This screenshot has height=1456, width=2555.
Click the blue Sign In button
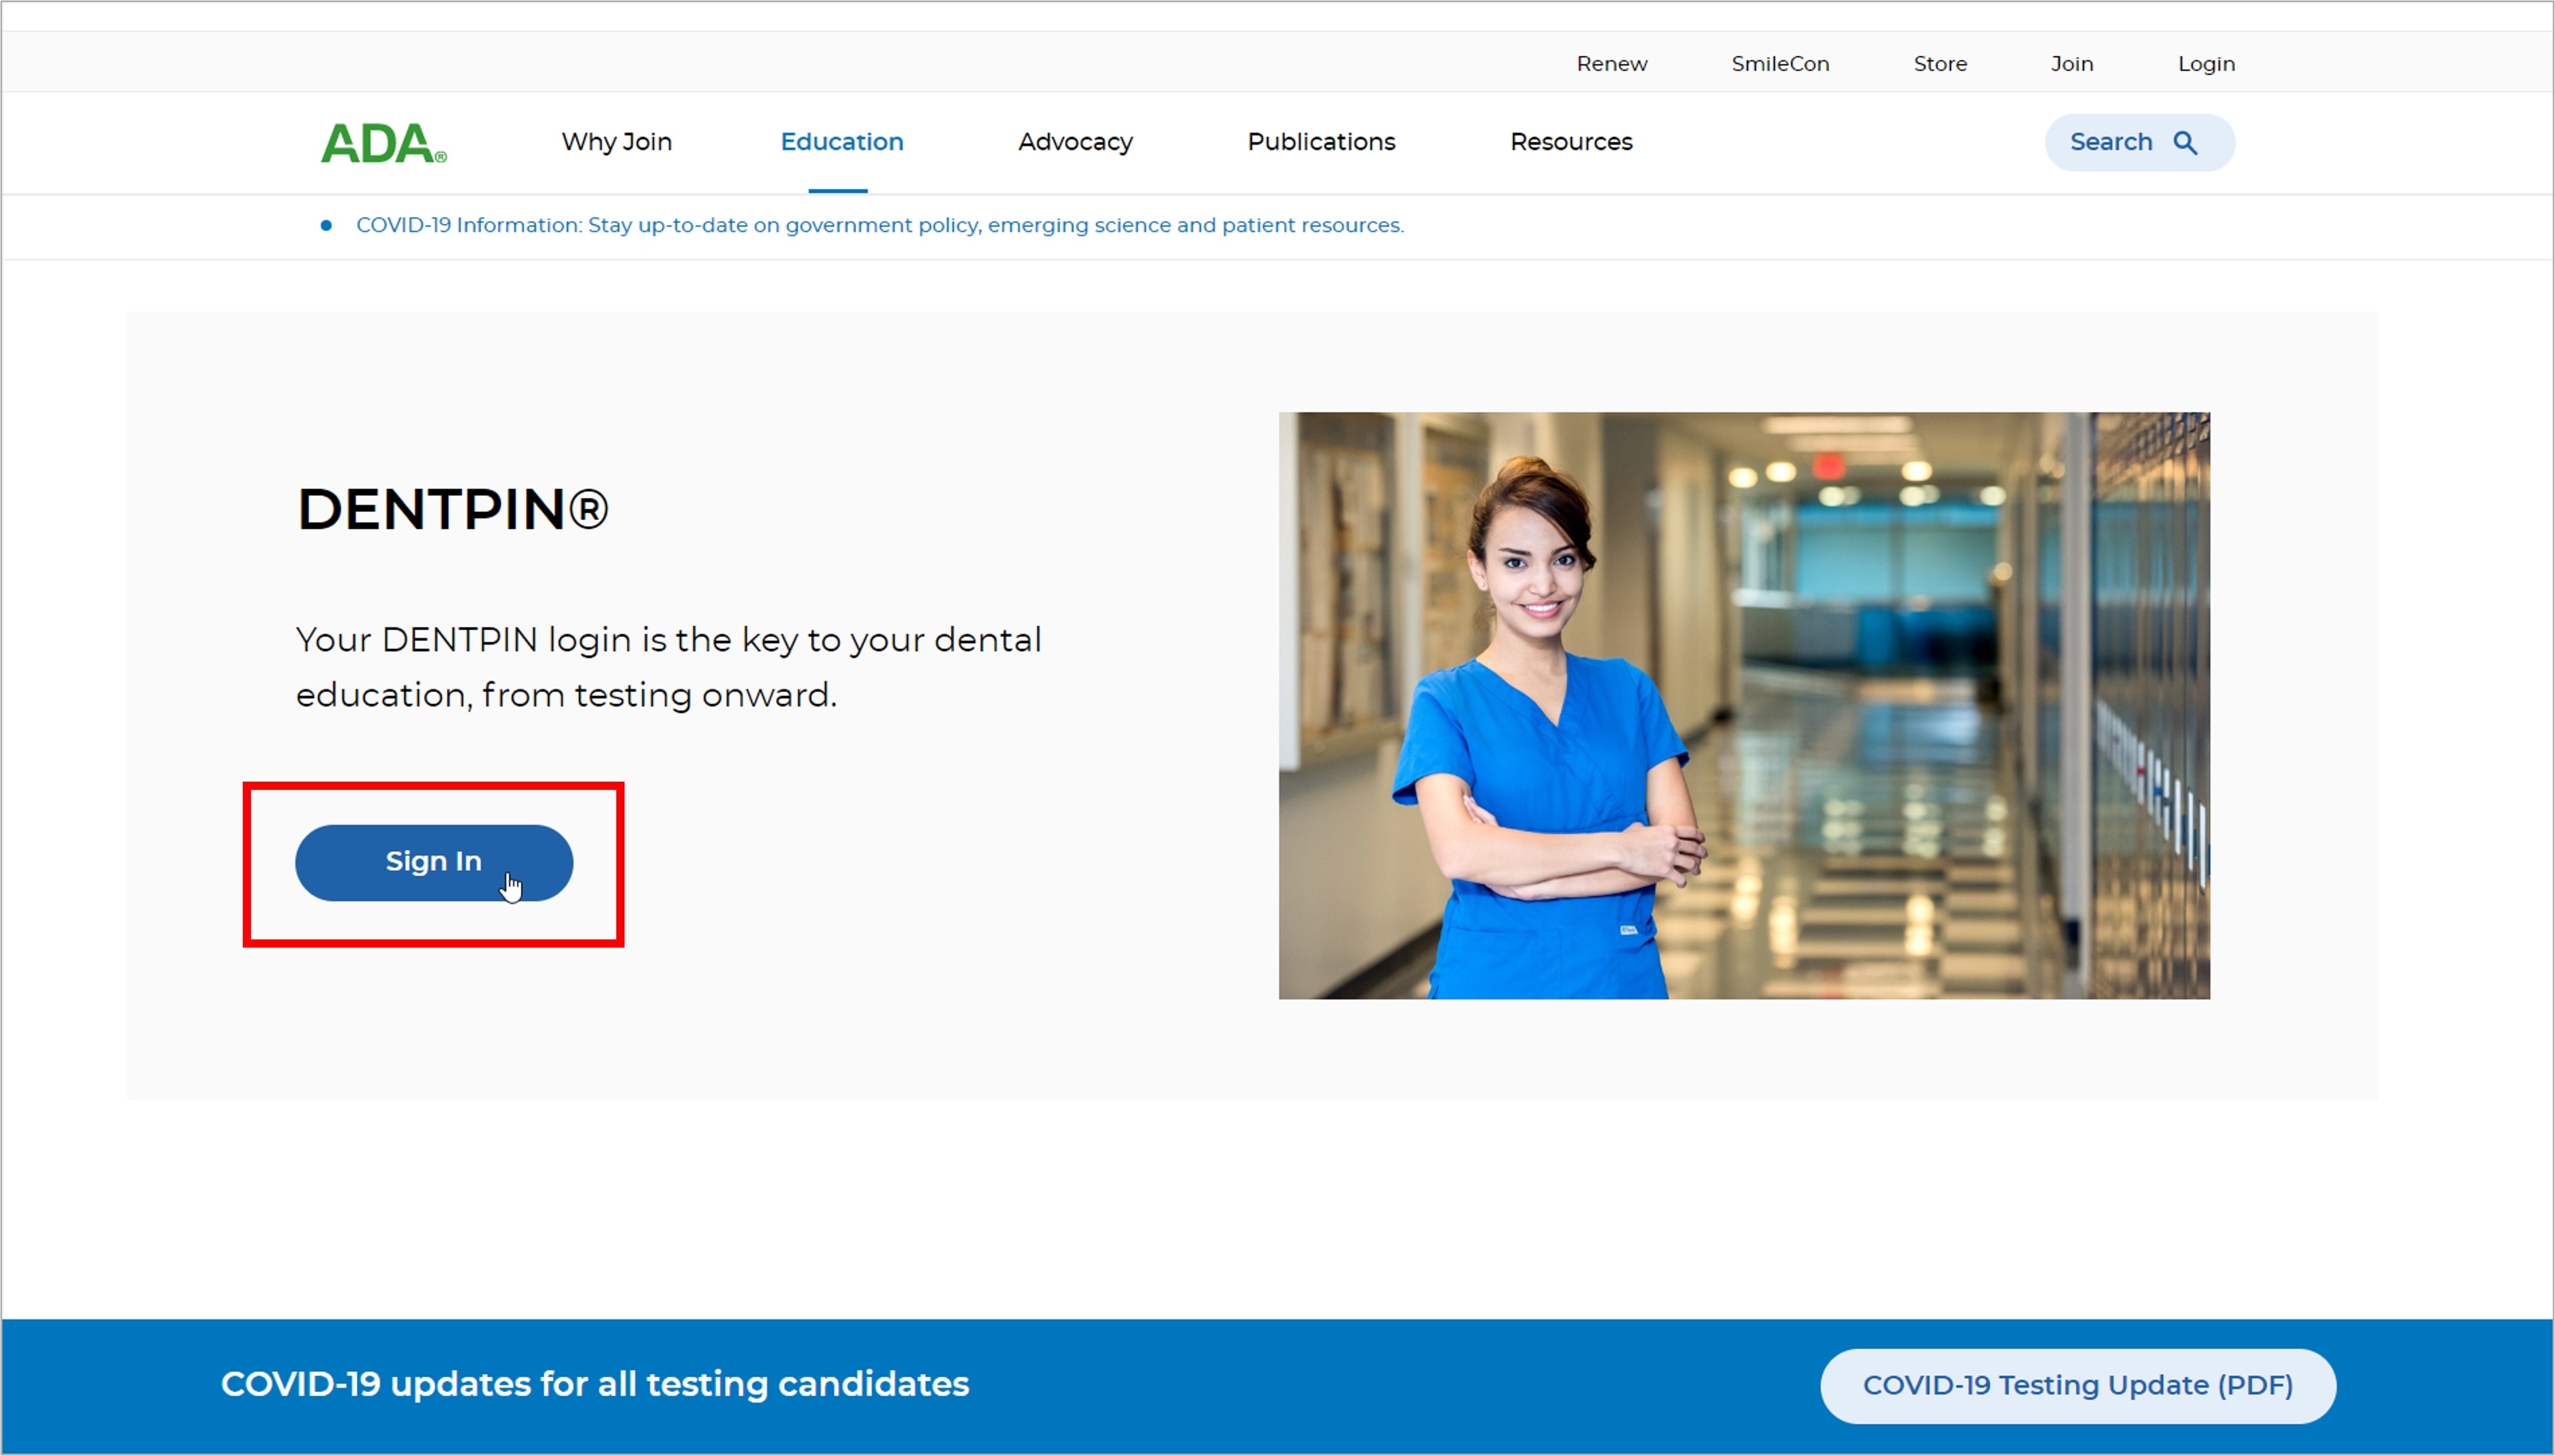(434, 862)
